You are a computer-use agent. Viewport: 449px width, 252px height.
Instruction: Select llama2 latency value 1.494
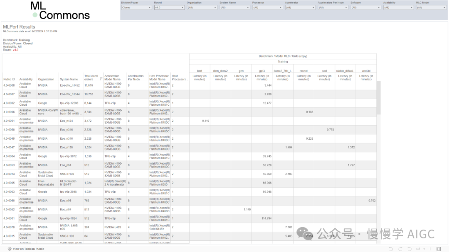coord(289,147)
